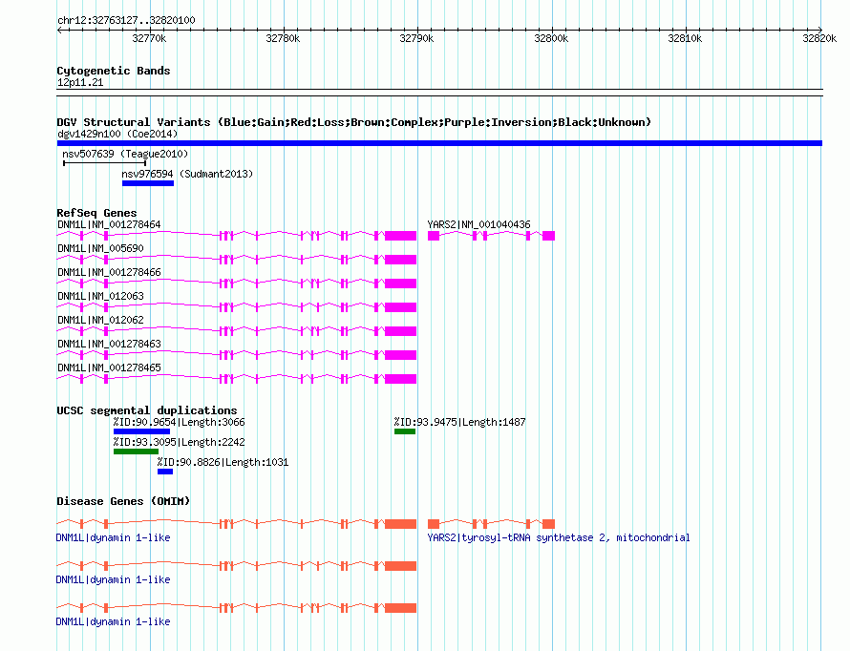Image resolution: width=850 pixels, height=651 pixels.
Task: Select the nsv507639 (Teague2010) variant span
Action: (105, 163)
